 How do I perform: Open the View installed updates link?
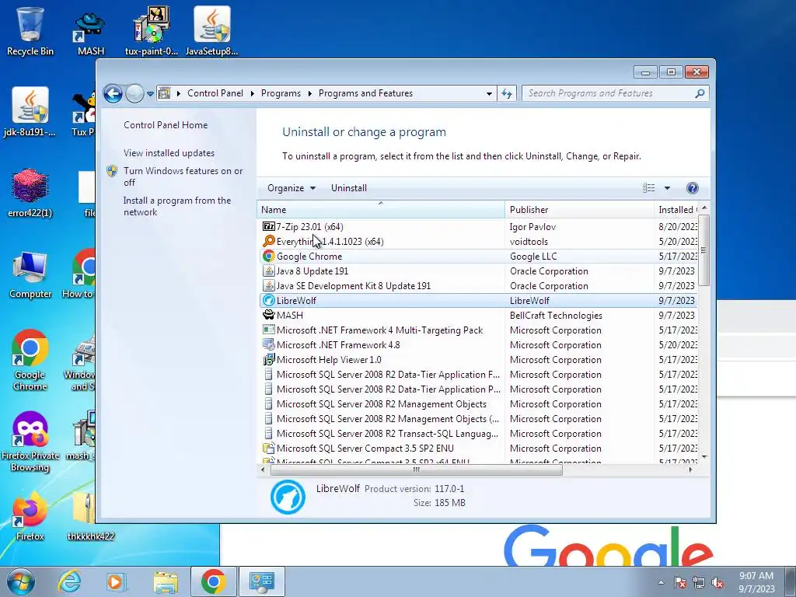click(x=169, y=153)
